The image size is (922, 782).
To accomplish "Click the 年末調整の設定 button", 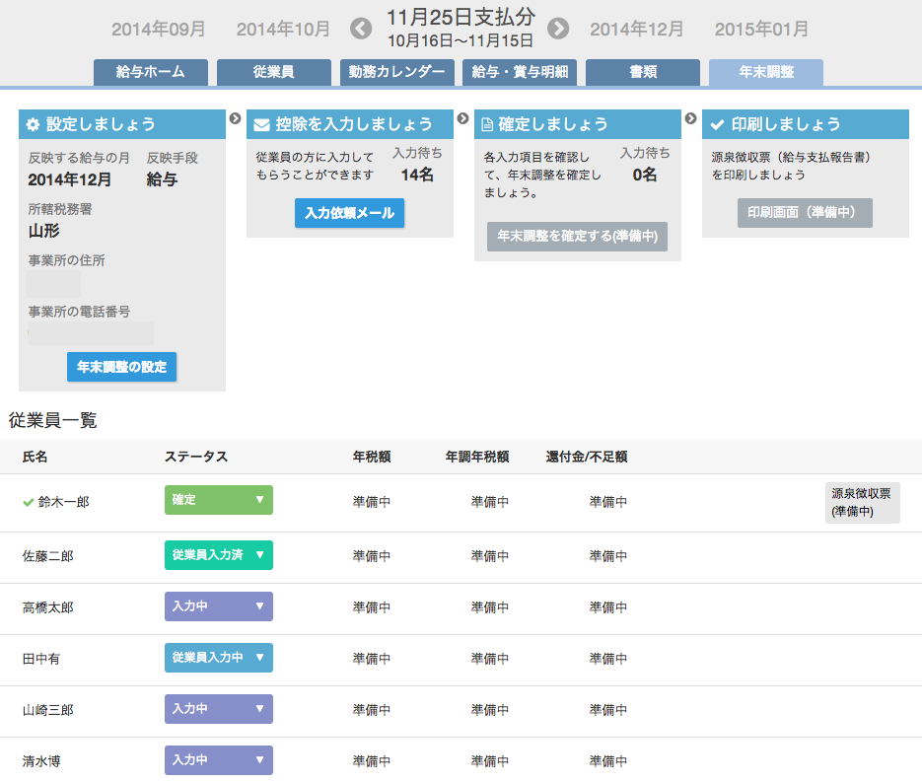I will [121, 367].
